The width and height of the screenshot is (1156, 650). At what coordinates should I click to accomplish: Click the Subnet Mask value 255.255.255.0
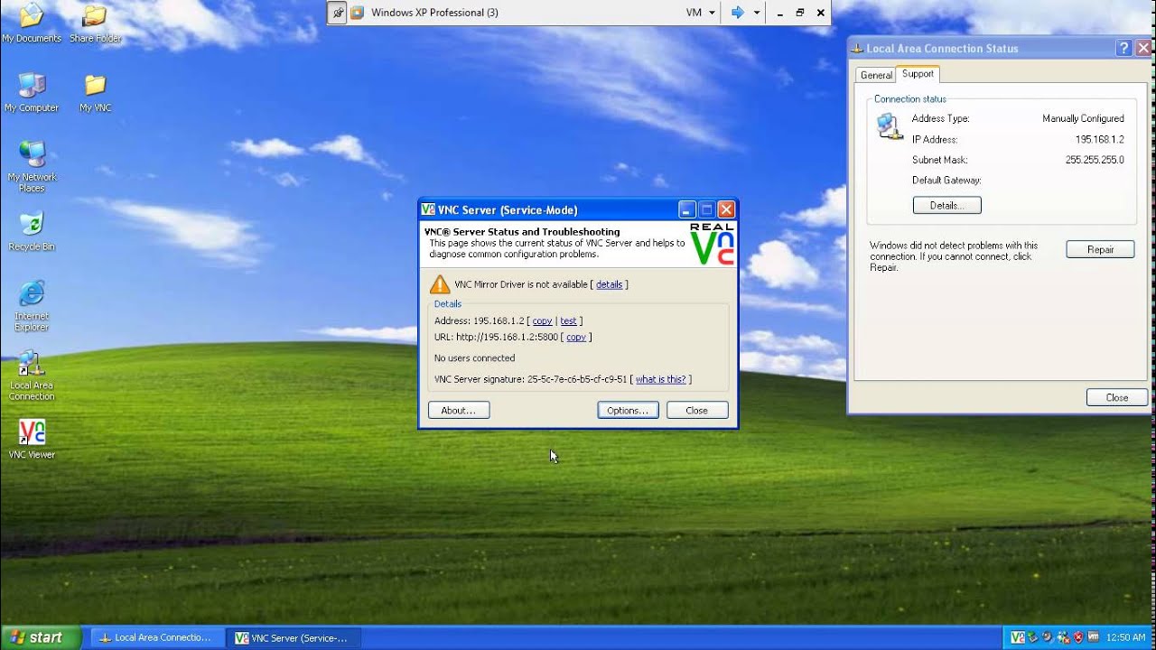coord(1095,160)
